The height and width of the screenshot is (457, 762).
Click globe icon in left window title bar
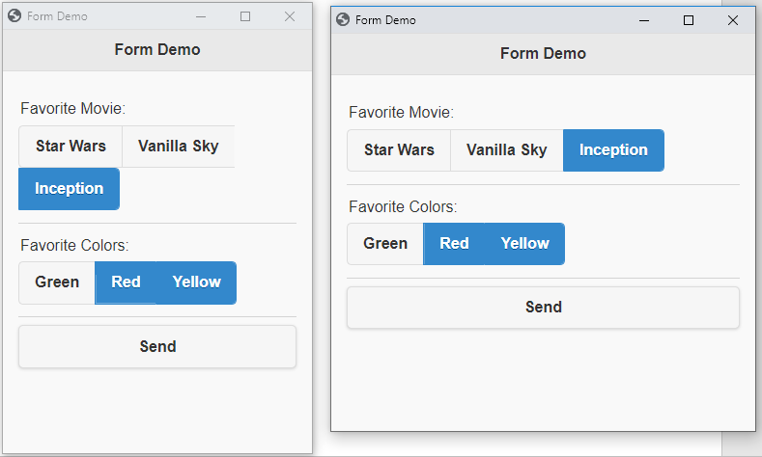pos(14,16)
